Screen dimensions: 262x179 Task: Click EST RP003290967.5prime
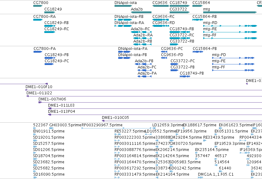(x=116, y=128)
